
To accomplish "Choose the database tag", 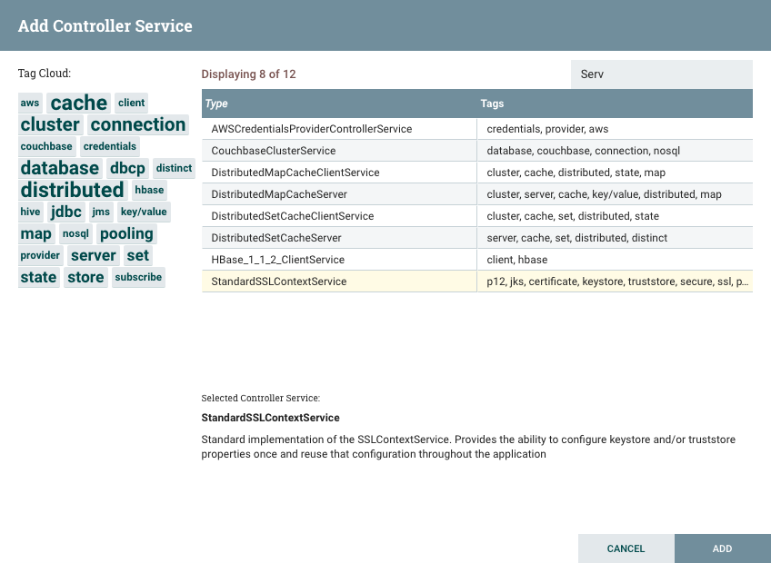I will 60,168.
